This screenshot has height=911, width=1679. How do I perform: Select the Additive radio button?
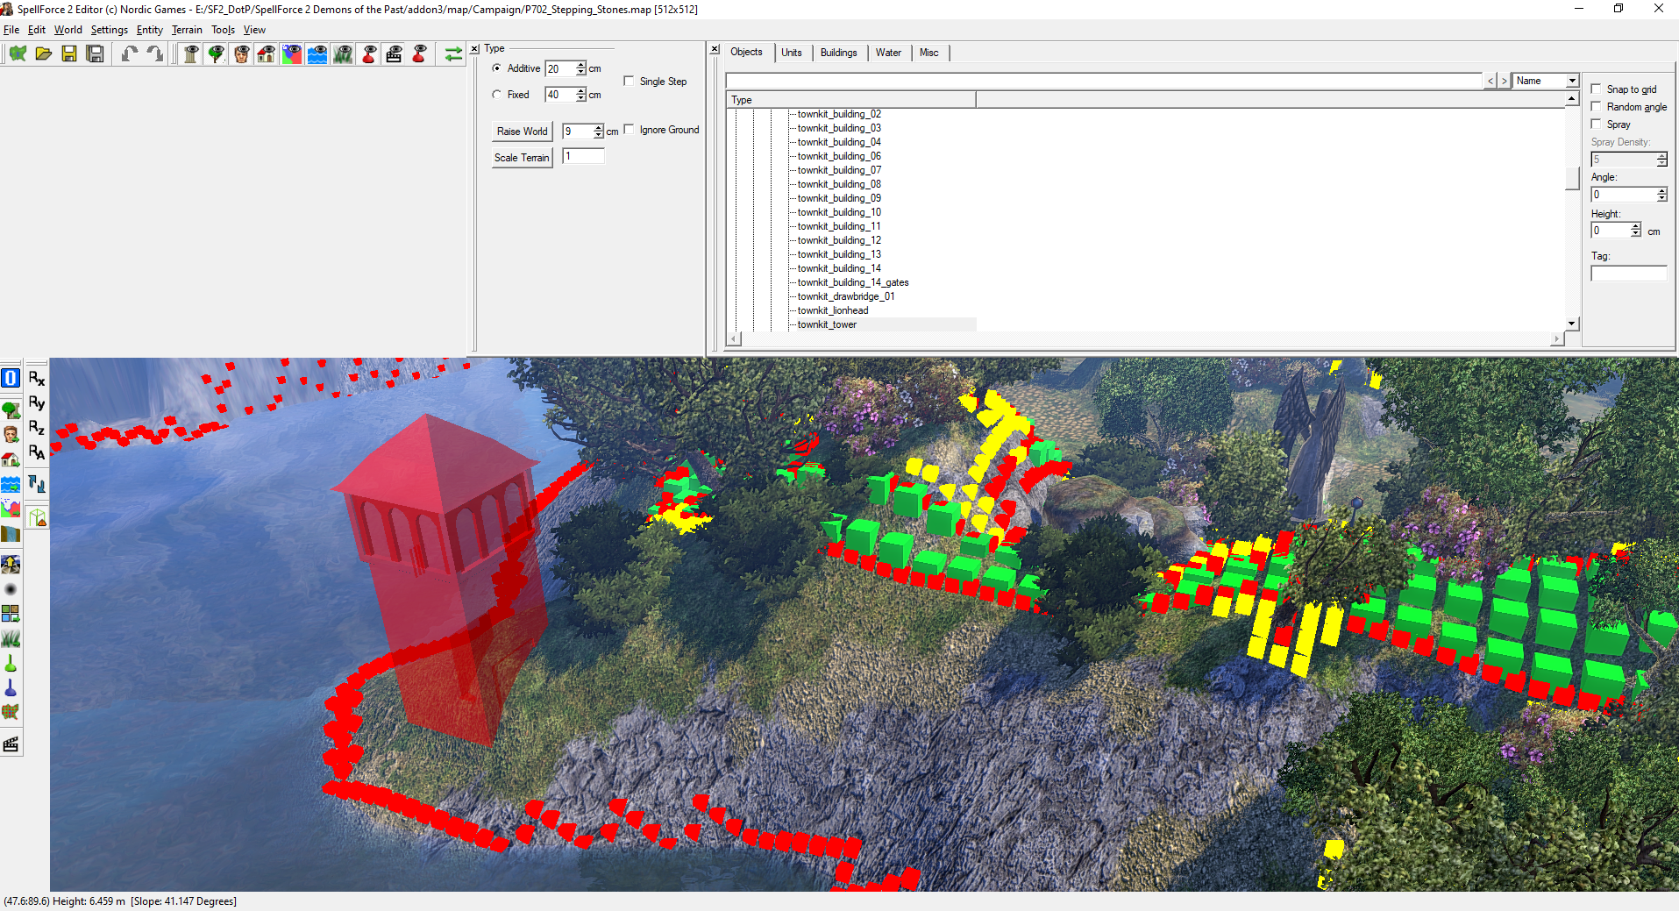pos(497,68)
